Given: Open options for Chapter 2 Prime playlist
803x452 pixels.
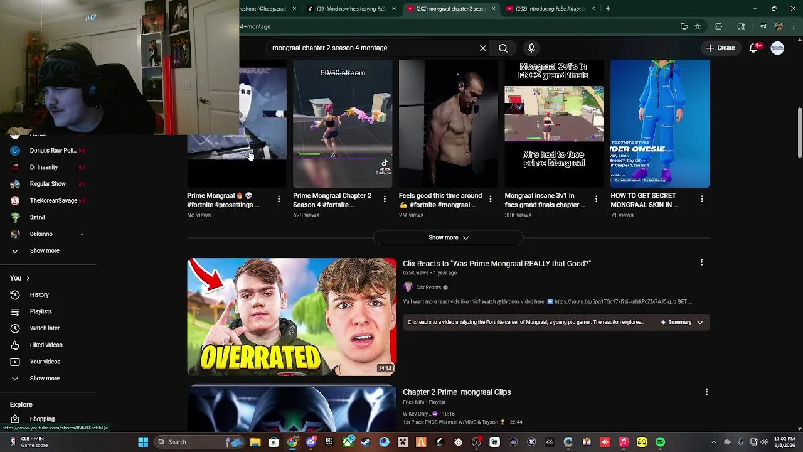Looking at the screenshot, I should [x=706, y=392].
